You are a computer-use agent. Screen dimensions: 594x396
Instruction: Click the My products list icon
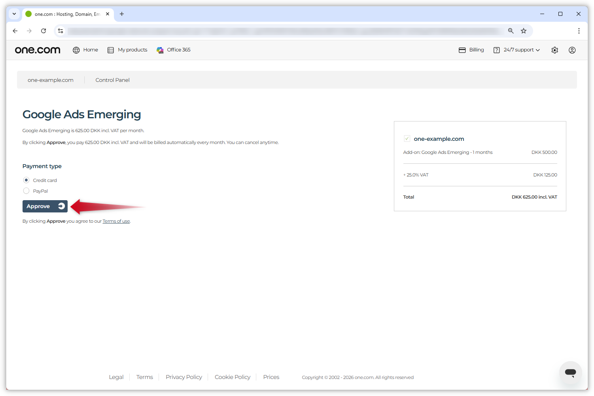coord(111,50)
